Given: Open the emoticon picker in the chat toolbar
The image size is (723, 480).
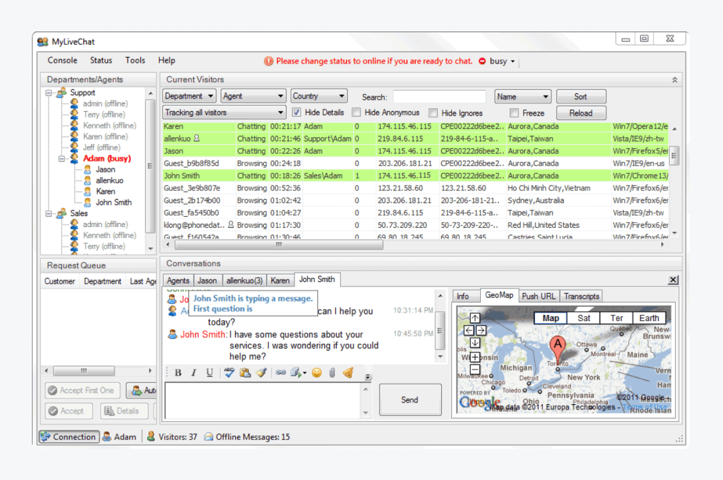Looking at the screenshot, I should (316, 372).
